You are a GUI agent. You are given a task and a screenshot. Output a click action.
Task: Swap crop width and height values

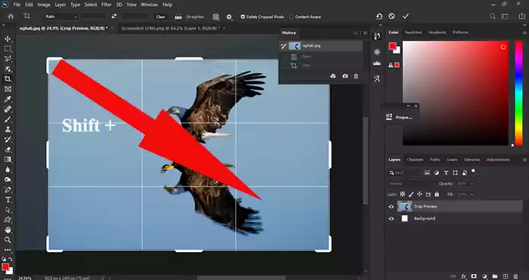pos(114,17)
